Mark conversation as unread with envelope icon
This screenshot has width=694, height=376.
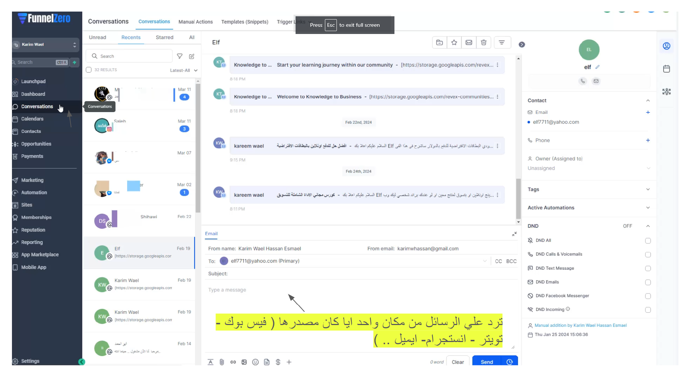[469, 43]
